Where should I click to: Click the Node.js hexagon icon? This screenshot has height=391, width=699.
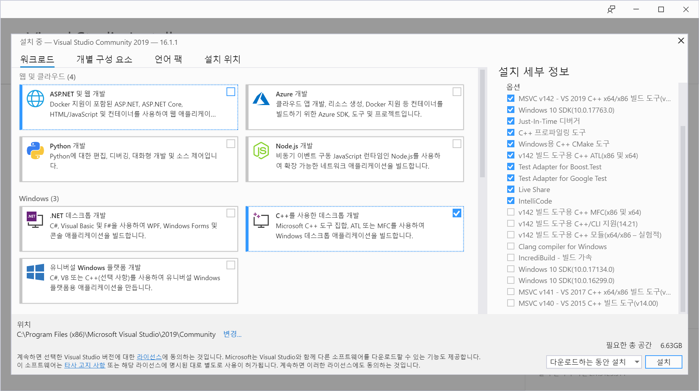(x=261, y=151)
